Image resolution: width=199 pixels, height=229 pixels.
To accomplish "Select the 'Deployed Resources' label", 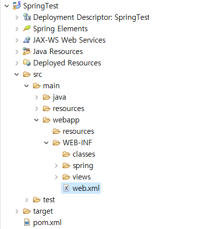I will click(67, 63).
